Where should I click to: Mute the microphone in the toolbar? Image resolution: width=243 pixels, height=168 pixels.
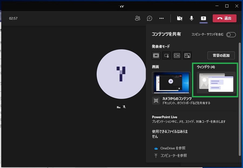pyautogui.click(x=191, y=18)
